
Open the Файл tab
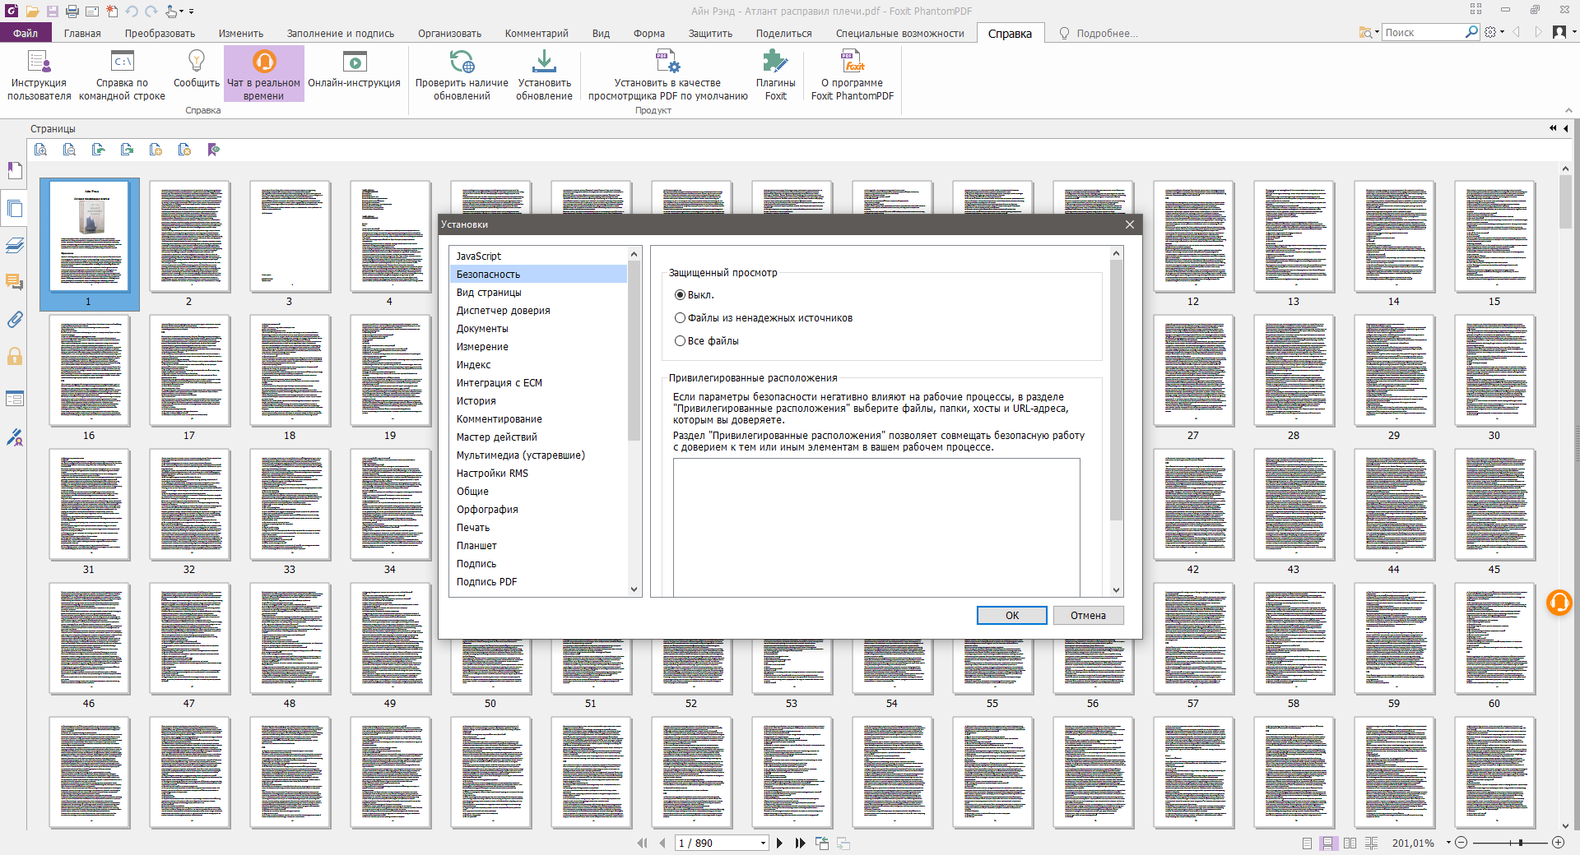26,33
